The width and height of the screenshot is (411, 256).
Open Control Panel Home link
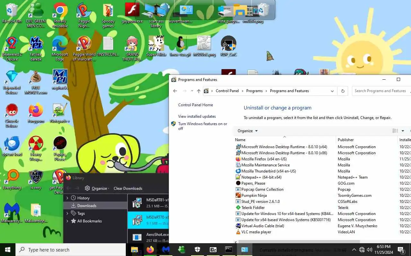tap(196, 105)
